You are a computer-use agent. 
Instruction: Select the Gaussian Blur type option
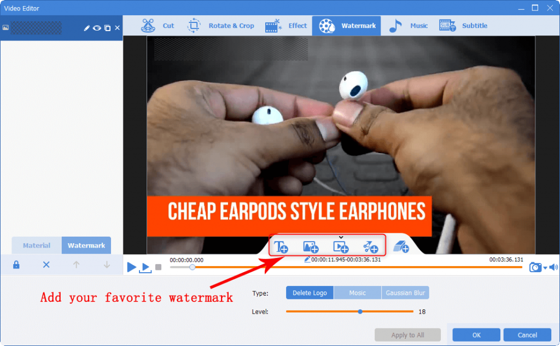coord(405,293)
